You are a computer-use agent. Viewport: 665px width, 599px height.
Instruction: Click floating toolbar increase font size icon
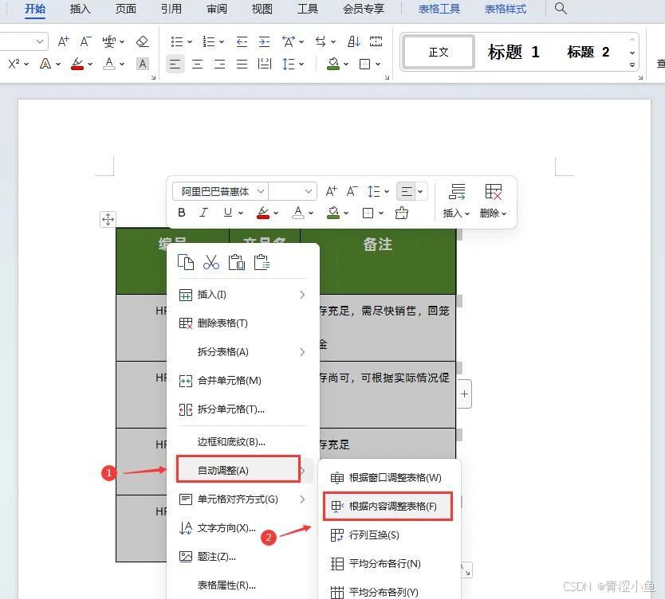pos(331,191)
